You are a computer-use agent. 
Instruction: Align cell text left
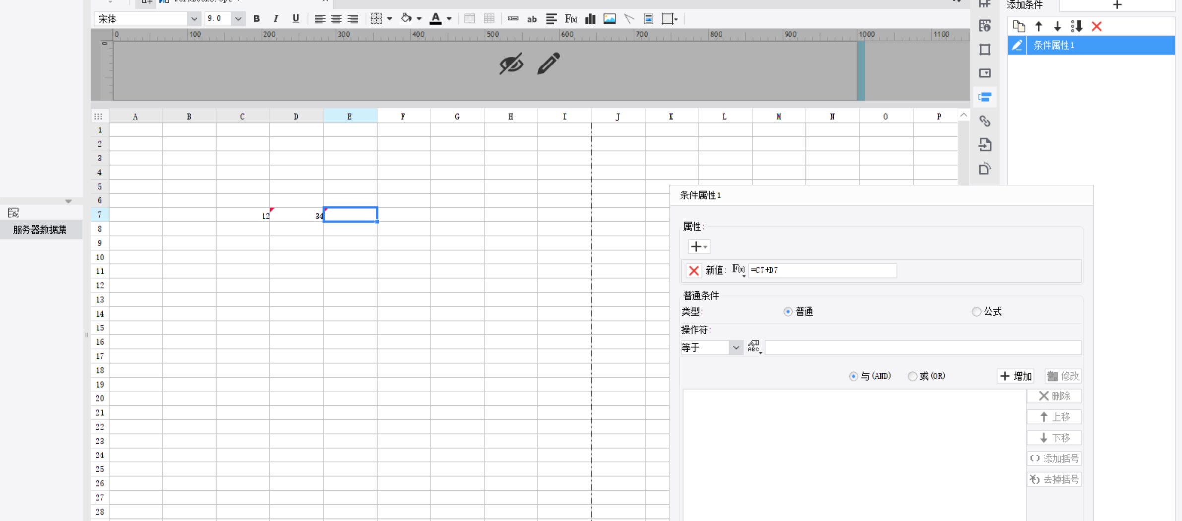[x=320, y=19]
